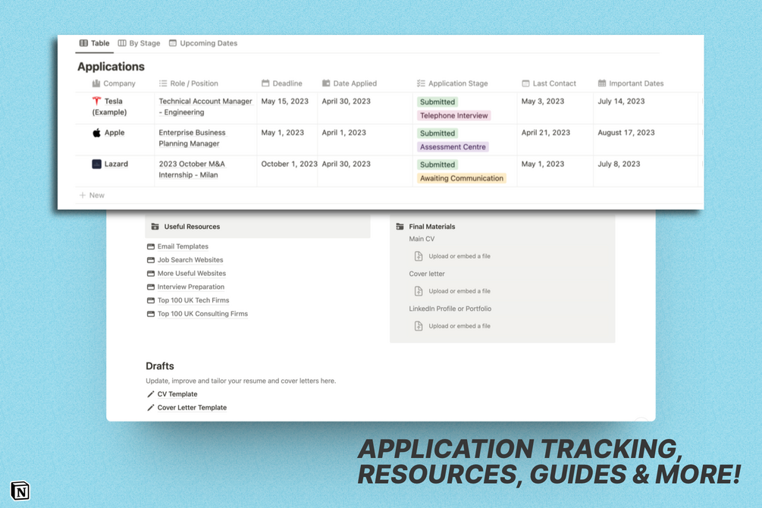Click the Applications database title
The image size is (762, 508).
click(111, 67)
